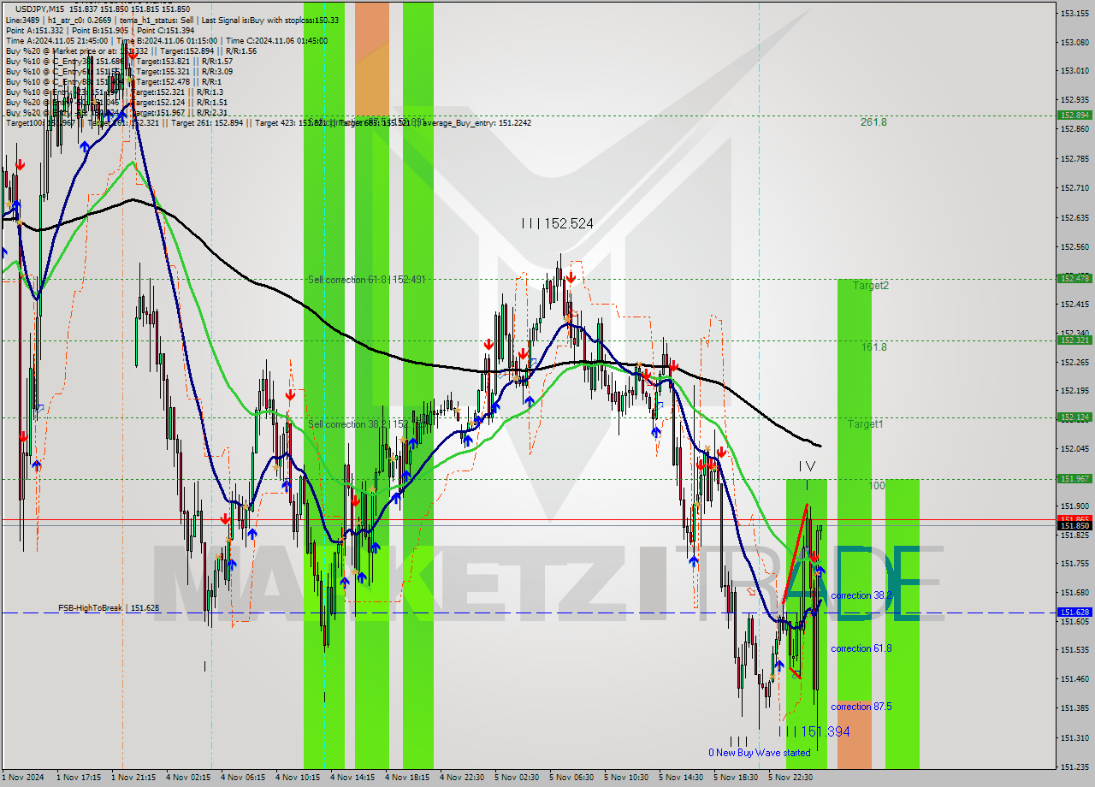Click the blue buy arrow left of the 151.394 low
Screen dimensions: 1095x787
779,665
